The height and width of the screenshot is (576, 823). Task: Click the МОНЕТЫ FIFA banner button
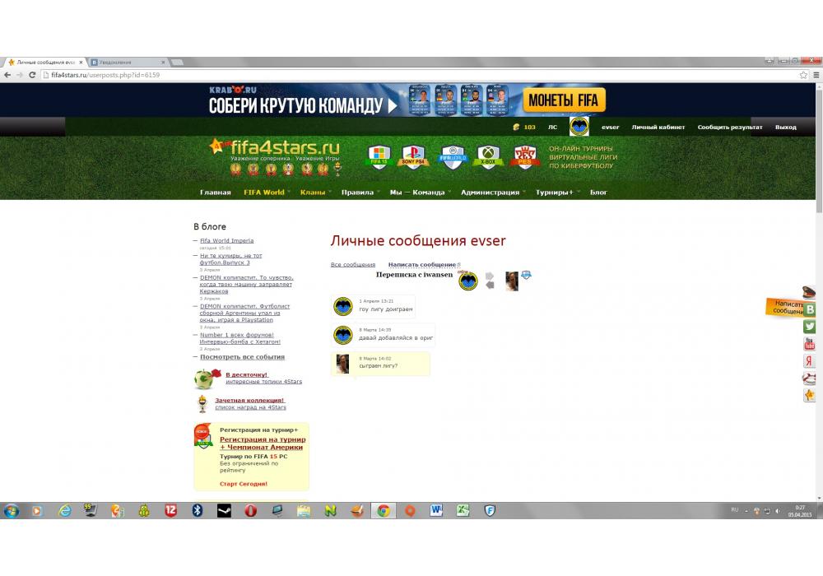point(564,100)
